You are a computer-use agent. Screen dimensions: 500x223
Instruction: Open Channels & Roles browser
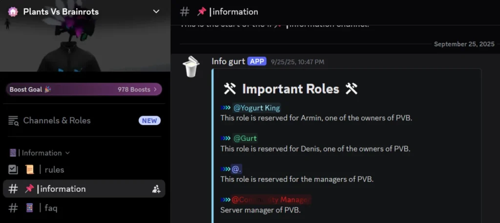[x=84, y=120]
